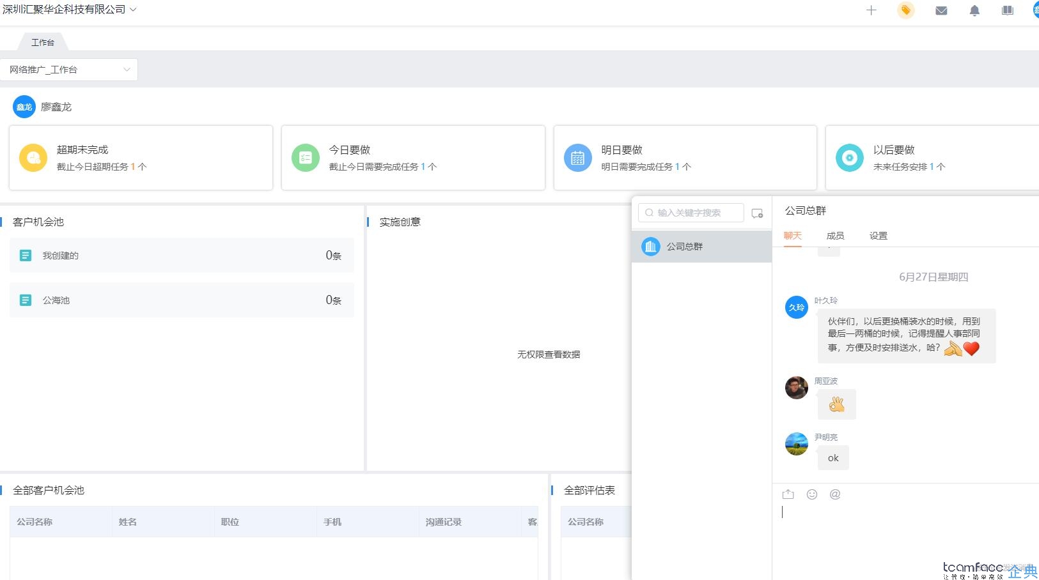Click the file upload icon in chat

788,494
